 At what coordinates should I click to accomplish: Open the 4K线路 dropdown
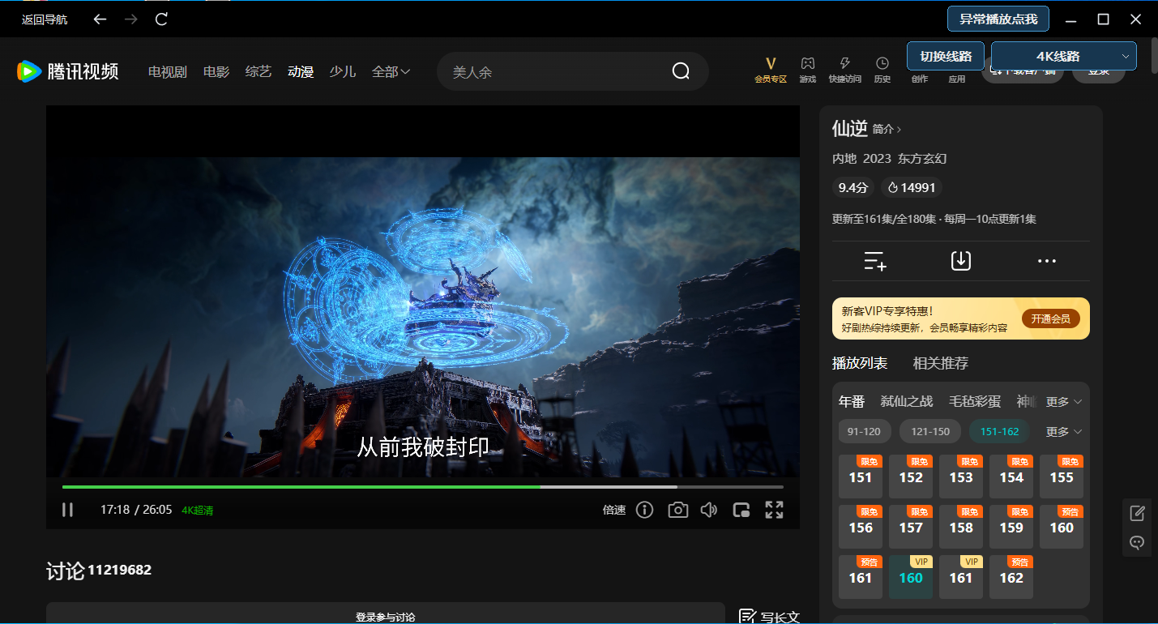1064,56
